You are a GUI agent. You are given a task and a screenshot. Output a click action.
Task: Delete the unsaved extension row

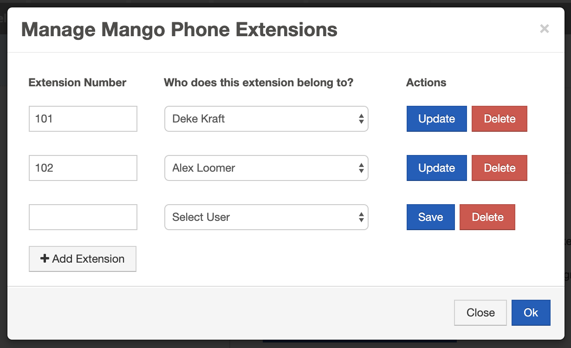click(487, 217)
